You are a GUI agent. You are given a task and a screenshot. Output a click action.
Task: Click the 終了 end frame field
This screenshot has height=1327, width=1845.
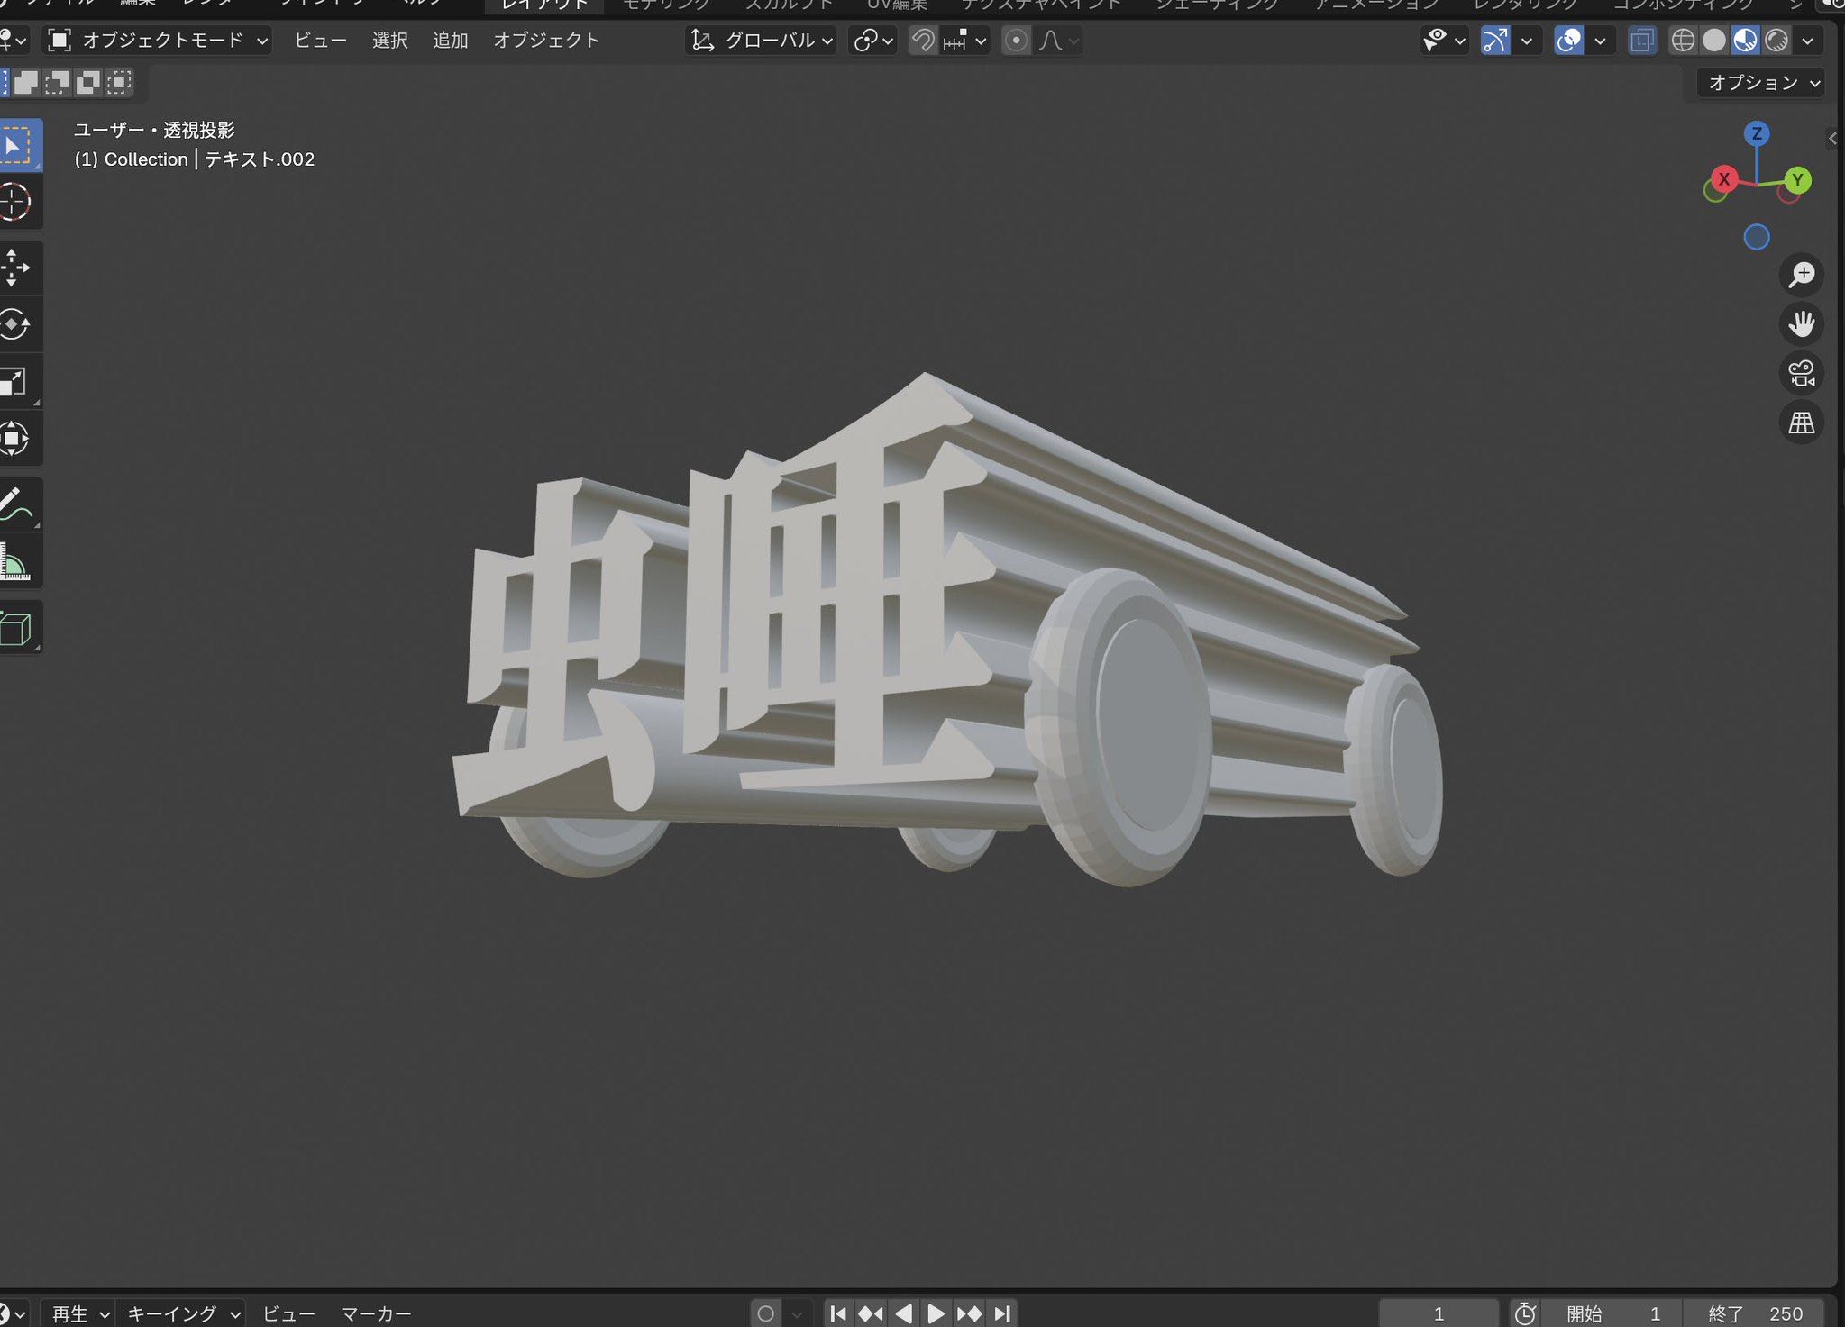click(x=1754, y=1313)
